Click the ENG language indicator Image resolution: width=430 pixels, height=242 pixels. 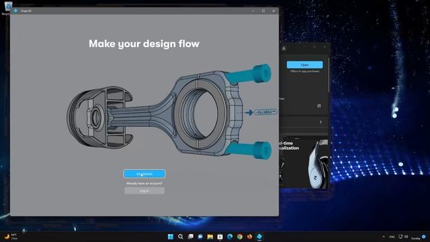click(392, 237)
